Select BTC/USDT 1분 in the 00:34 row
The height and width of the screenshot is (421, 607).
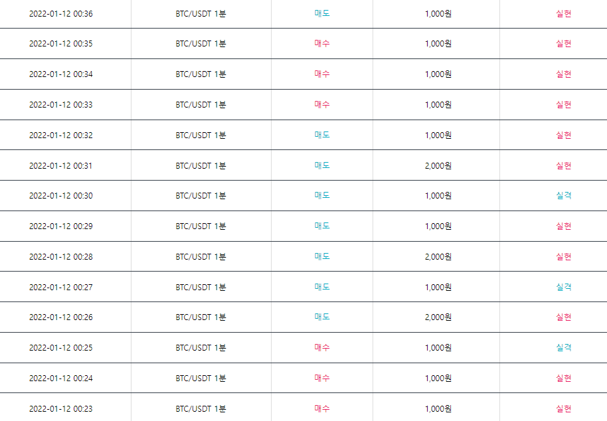pos(201,74)
